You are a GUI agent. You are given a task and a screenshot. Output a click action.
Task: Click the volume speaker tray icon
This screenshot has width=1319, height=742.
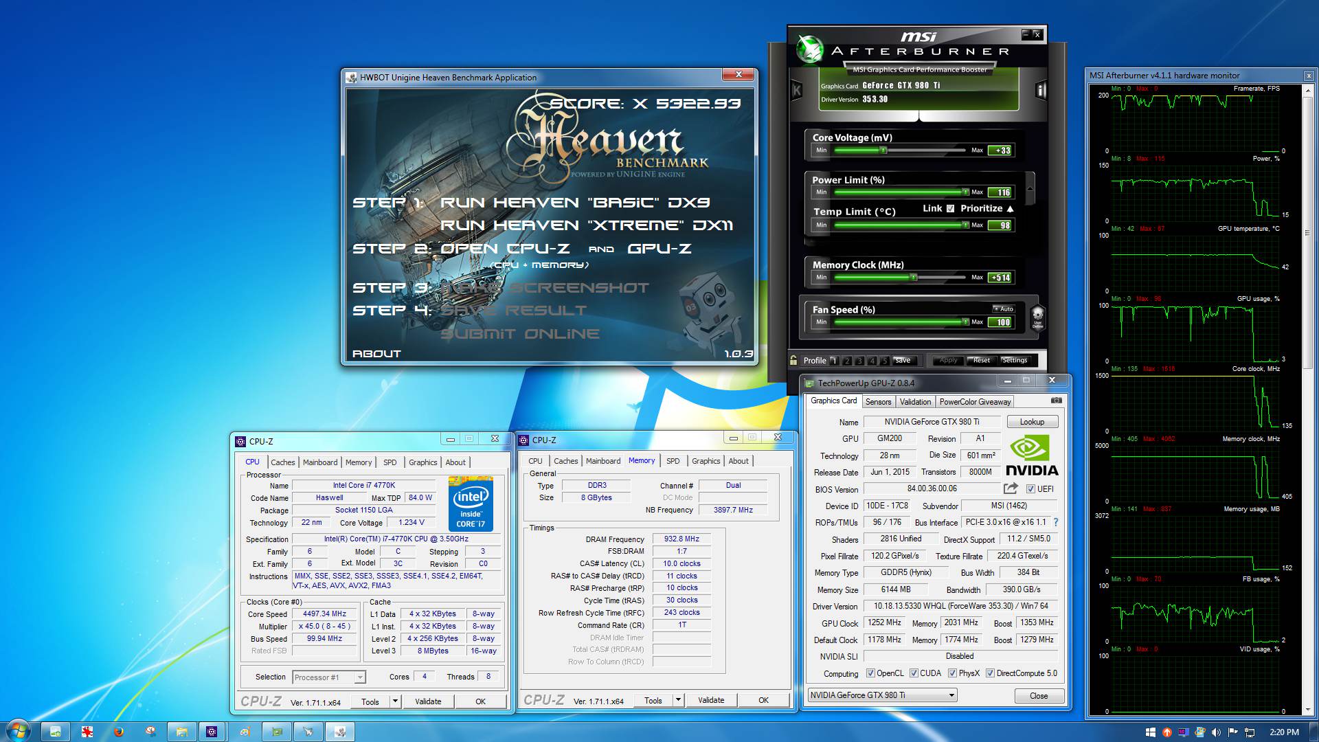click(x=1216, y=732)
